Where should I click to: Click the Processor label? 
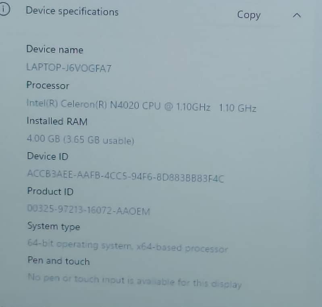(x=48, y=85)
